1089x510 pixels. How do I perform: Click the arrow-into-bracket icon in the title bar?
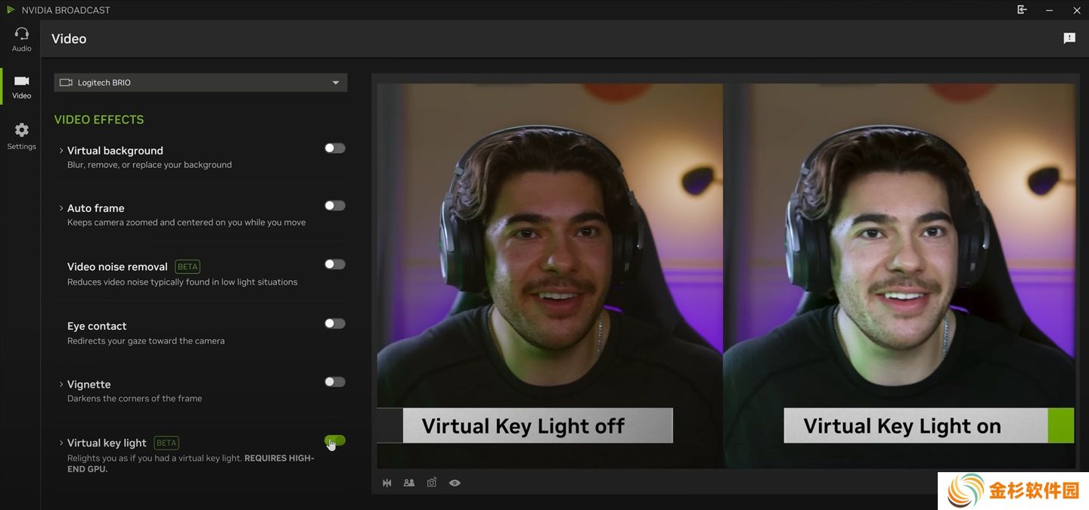1022,10
